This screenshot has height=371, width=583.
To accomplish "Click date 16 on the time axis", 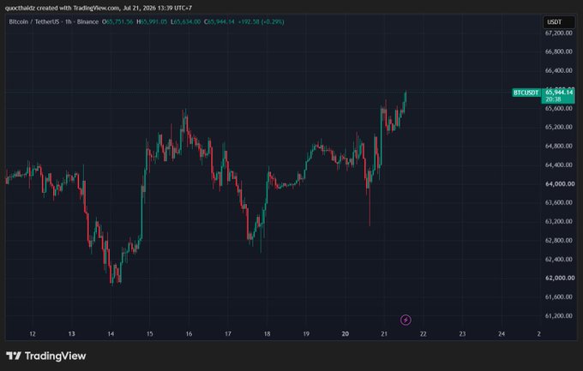I will [189, 334].
